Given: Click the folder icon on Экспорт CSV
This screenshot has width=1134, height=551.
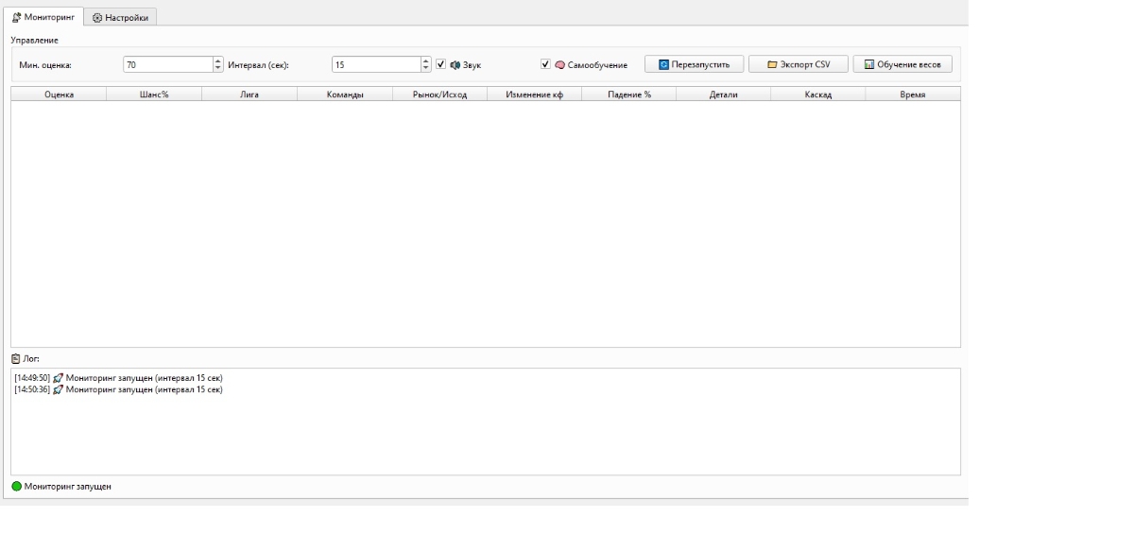Looking at the screenshot, I should pyautogui.click(x=772, y=64).
